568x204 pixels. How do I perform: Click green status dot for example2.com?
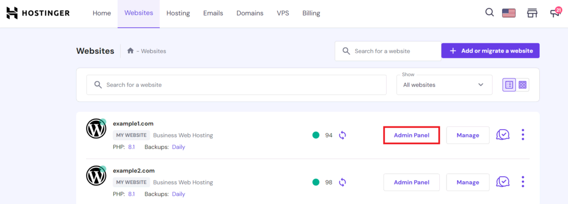coord(316,182)
